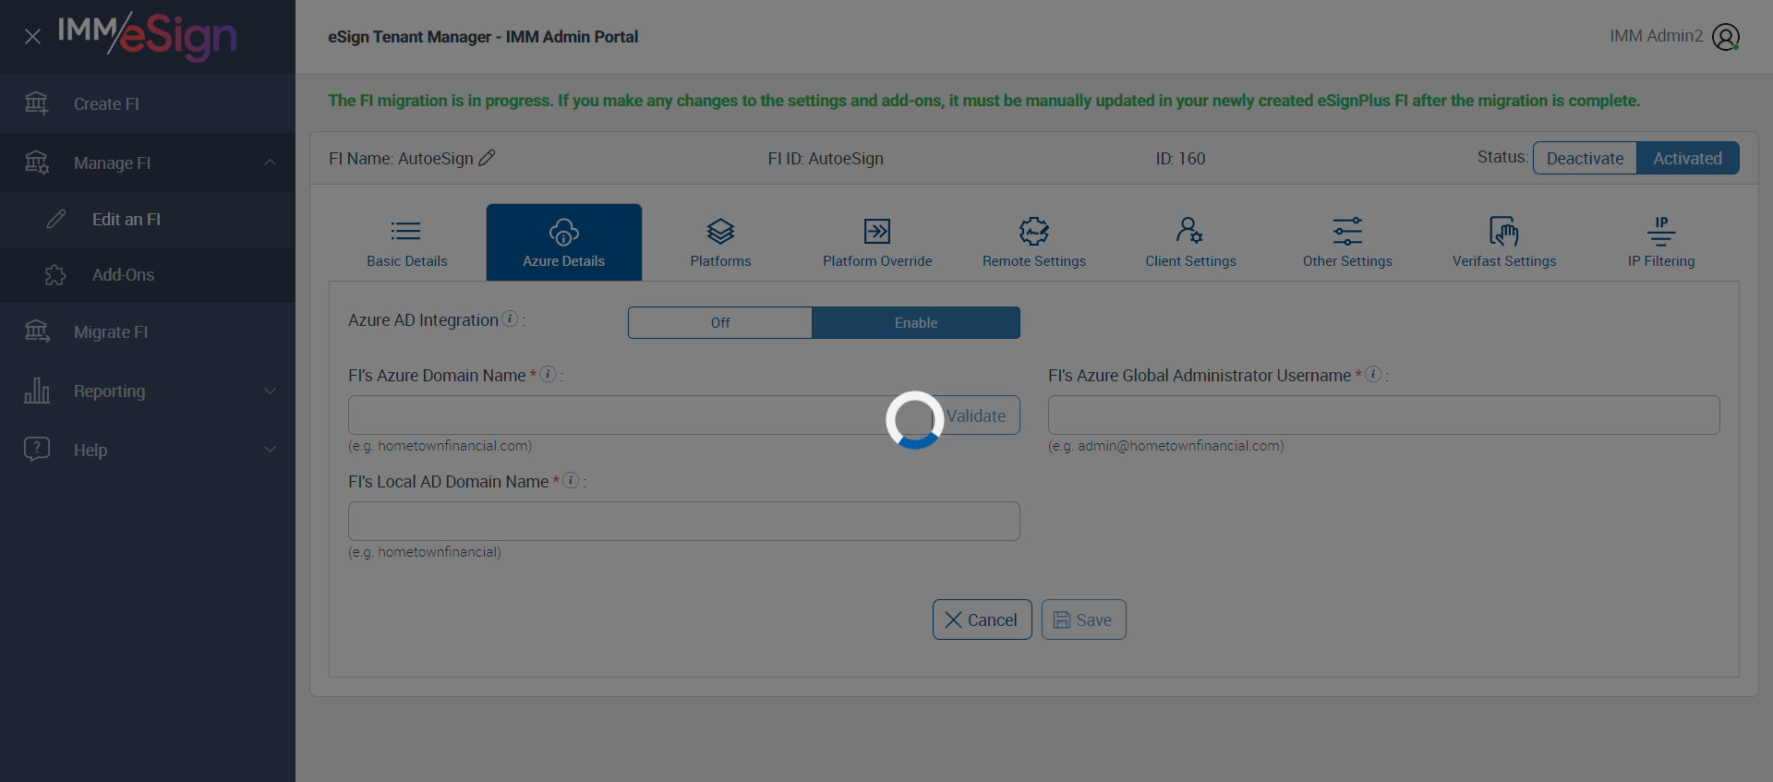Click the Help question mark icon
Image resolution: width=1773 pixels, height=782 pixels.
click(x=37, y=450)
